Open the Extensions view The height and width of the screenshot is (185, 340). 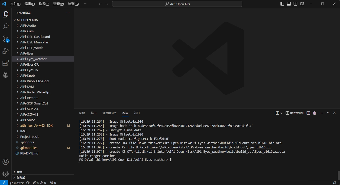6,63
